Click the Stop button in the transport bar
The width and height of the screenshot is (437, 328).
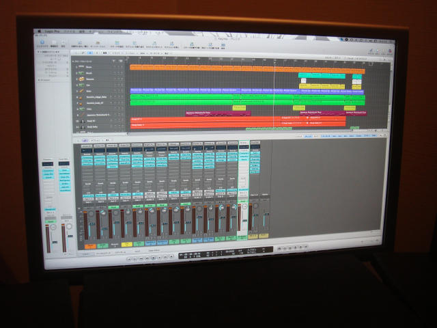click(153, 258)
